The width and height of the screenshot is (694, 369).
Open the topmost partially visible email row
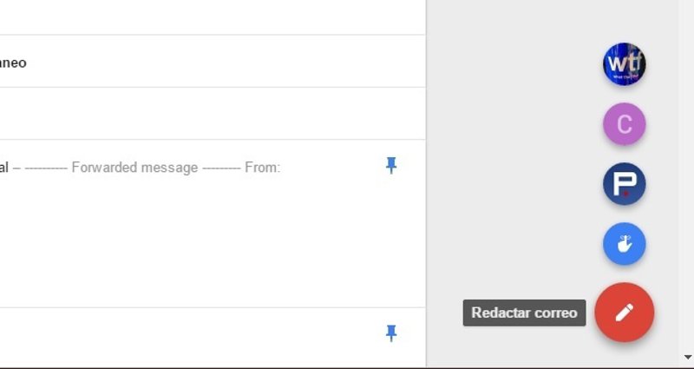(173, 17)
